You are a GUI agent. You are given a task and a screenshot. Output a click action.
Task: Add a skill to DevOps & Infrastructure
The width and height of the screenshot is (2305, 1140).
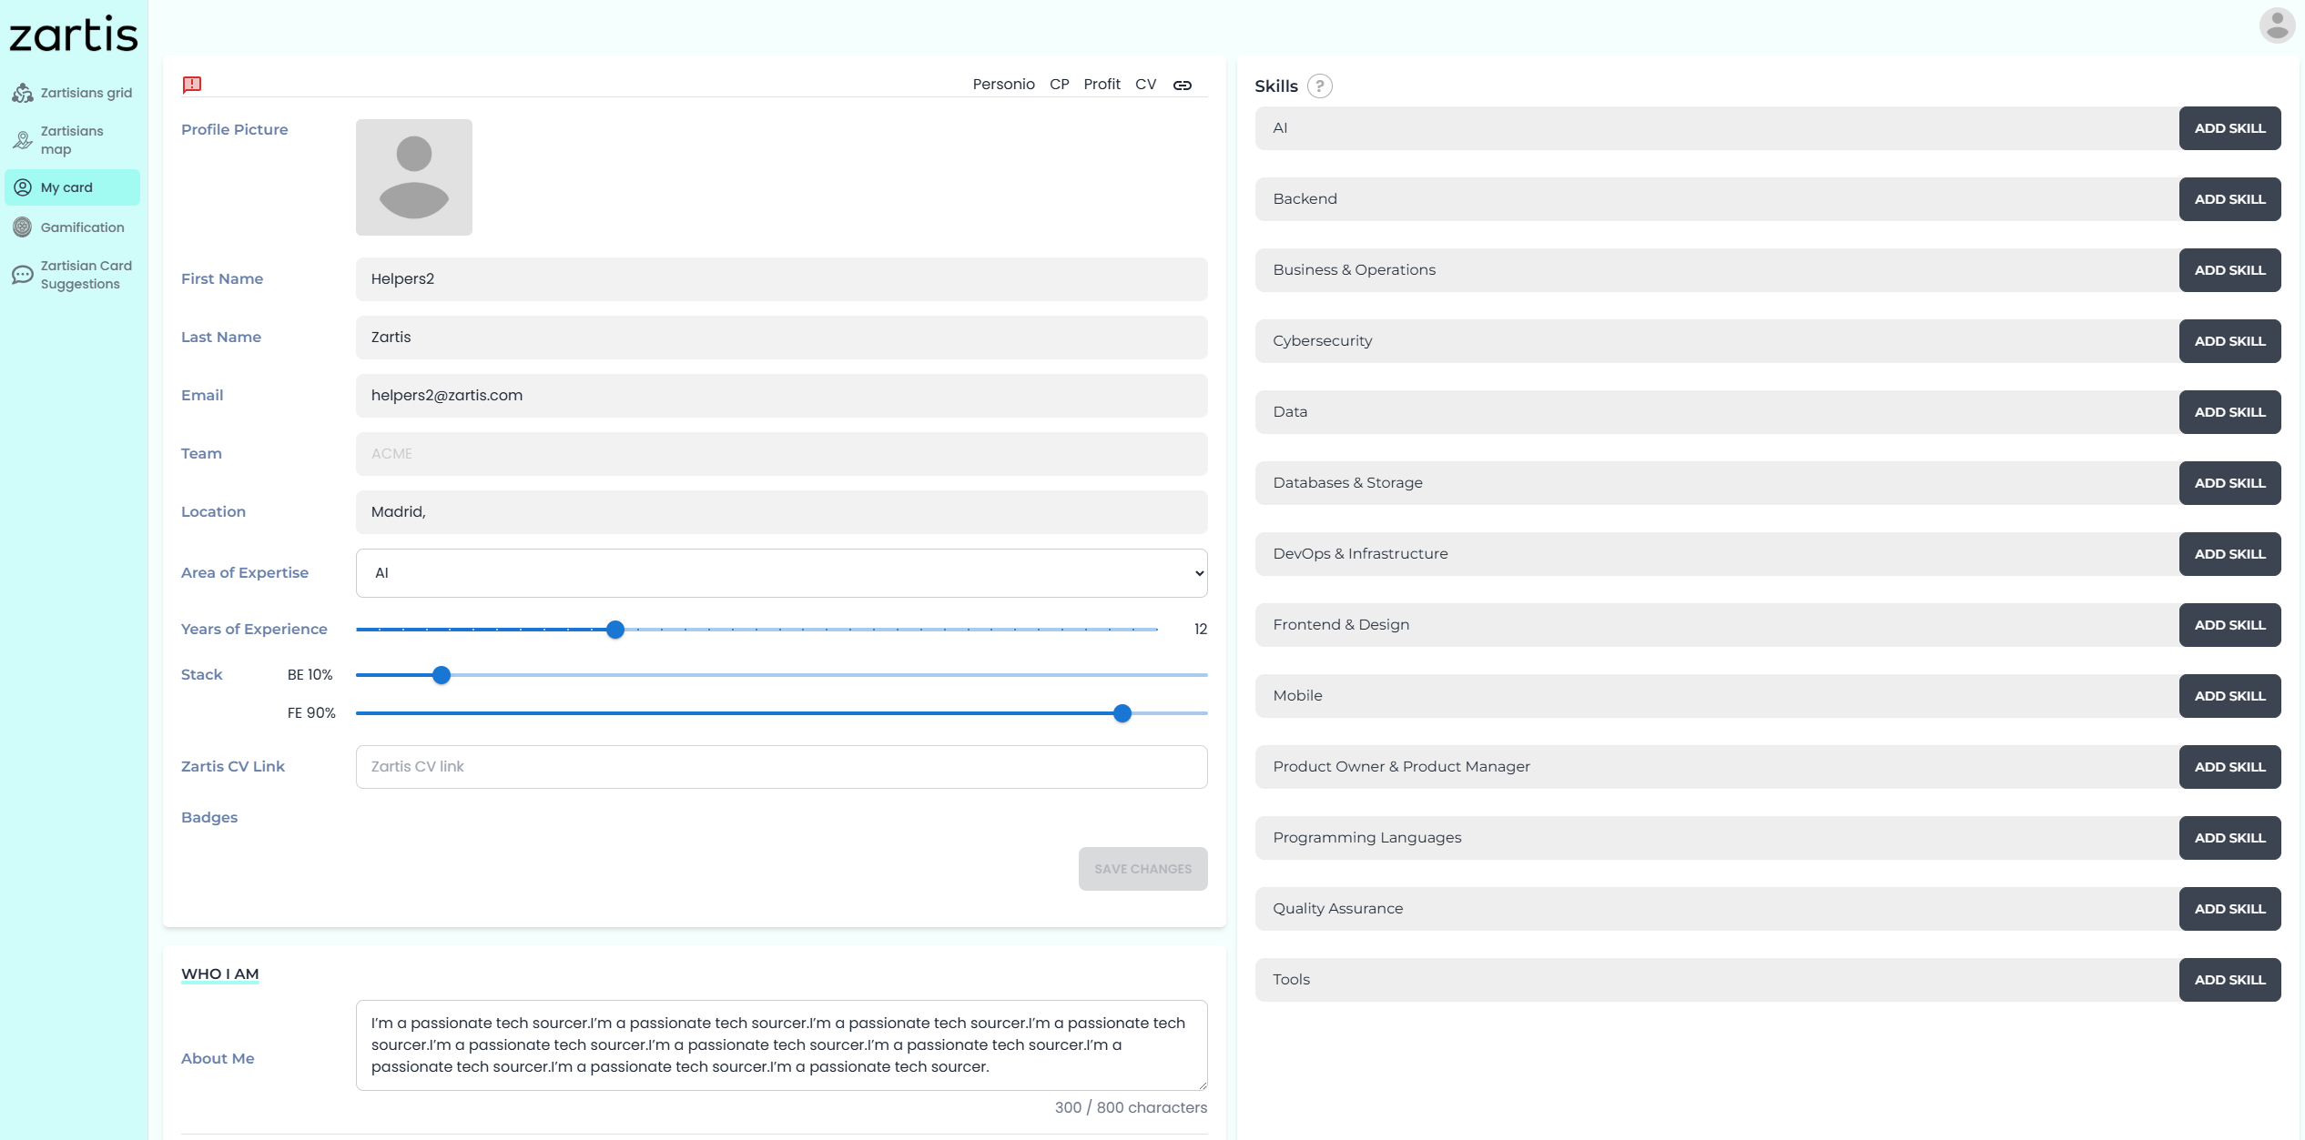click(x=2229, y=554)
